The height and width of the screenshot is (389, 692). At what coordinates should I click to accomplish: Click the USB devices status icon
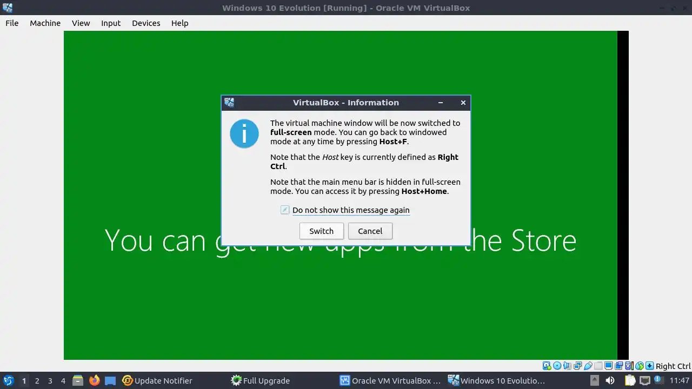588,366
